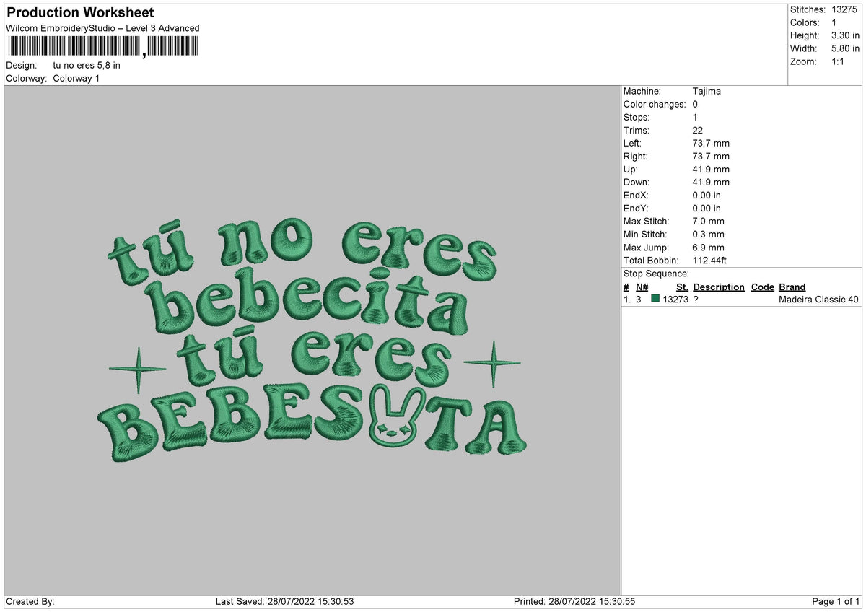
Task: Click the Machine value 'Tajima'
Action: 707,91
